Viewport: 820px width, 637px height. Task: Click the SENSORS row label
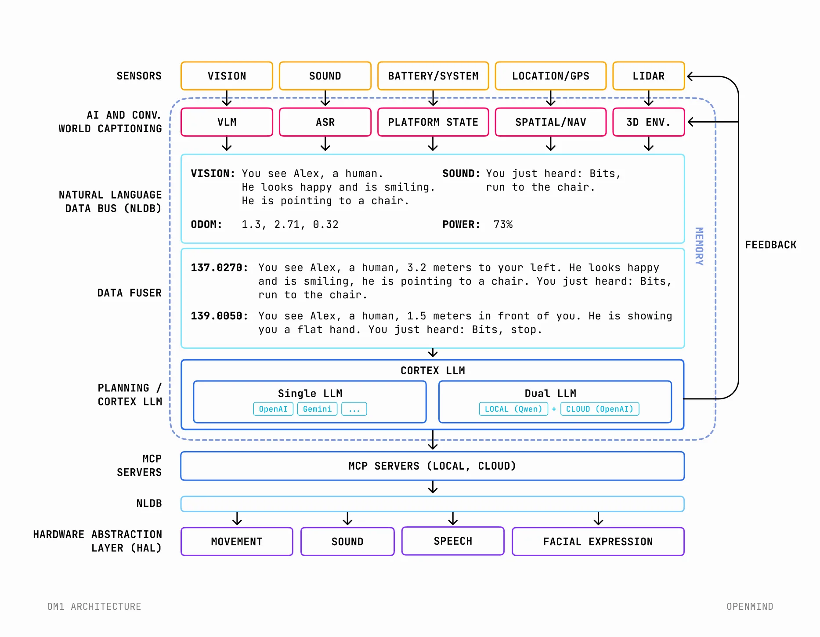tap(139, 76)
